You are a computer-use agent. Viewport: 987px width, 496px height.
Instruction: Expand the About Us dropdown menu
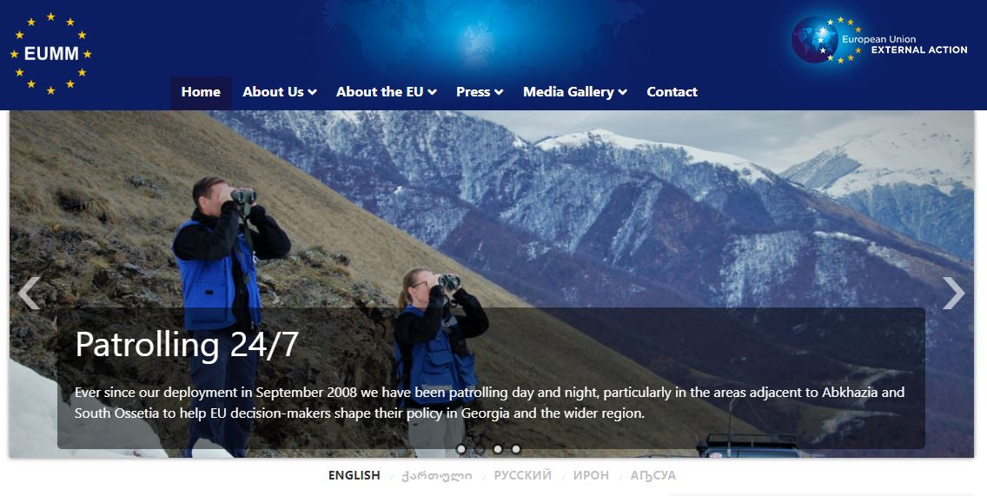click(280, 92)
